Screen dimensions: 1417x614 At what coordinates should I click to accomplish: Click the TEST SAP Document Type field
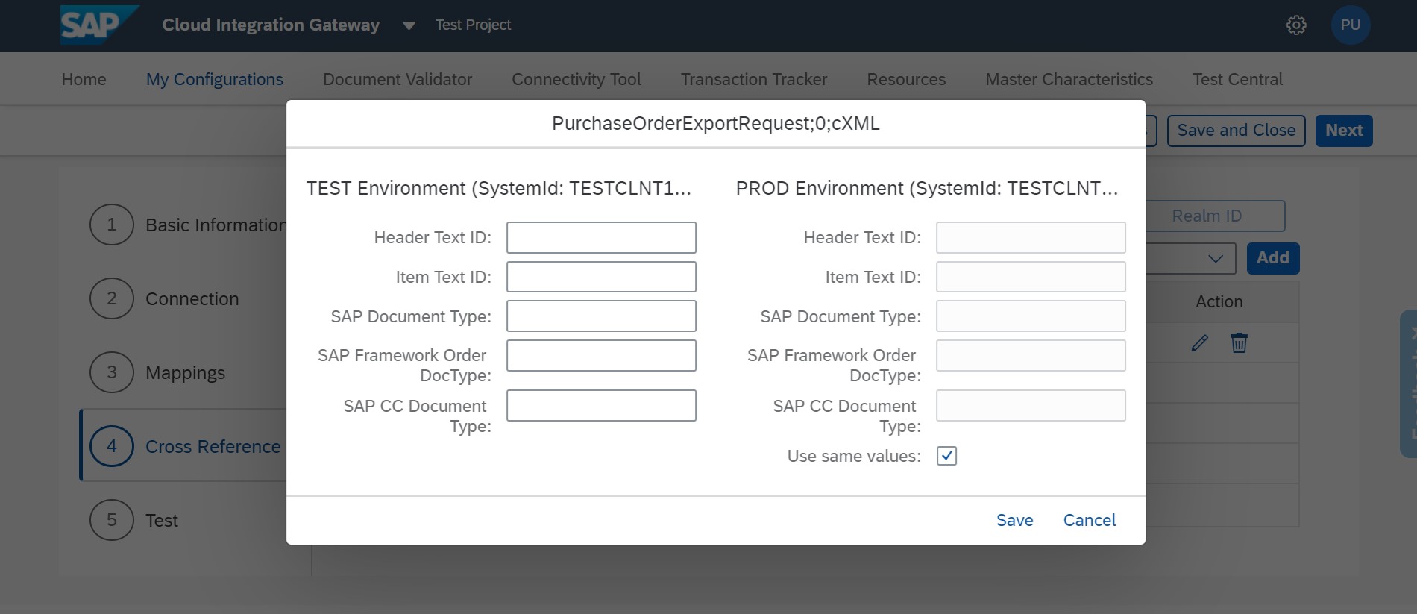pos(601,316)
